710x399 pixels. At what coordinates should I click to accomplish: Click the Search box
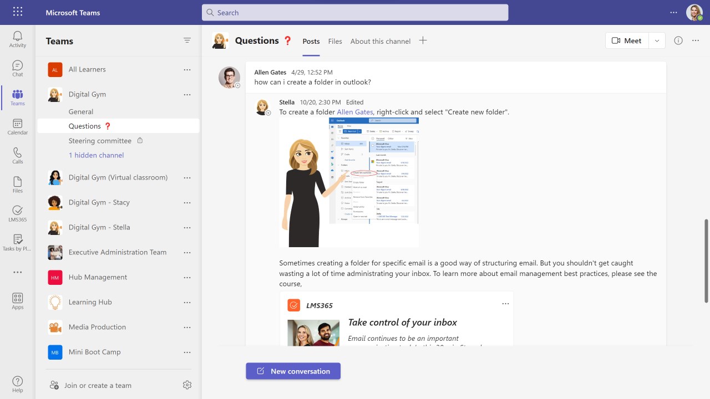(355, 12)
